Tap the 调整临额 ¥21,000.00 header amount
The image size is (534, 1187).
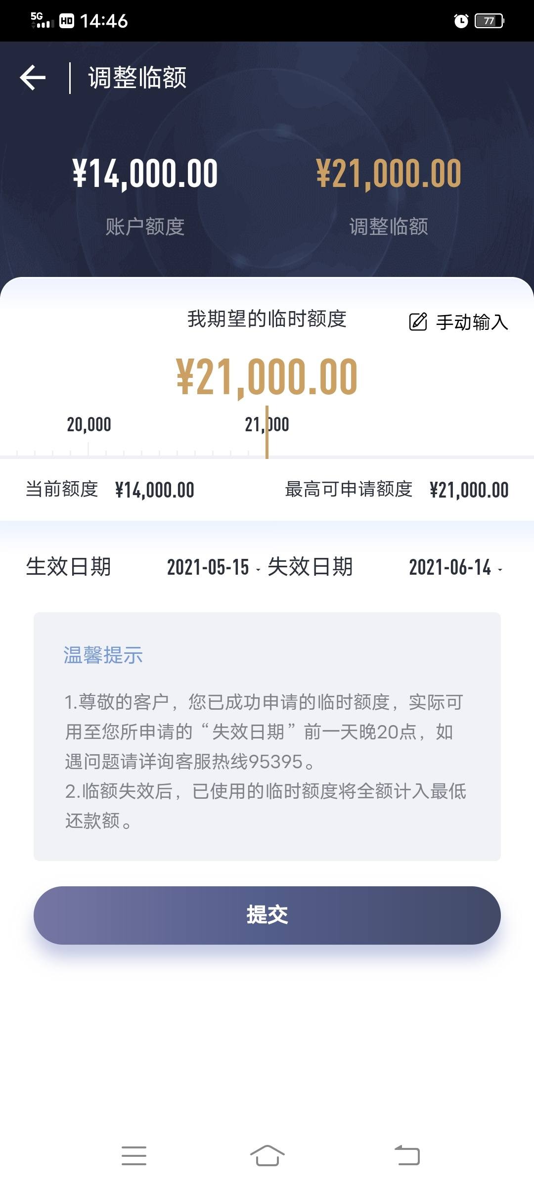pos(389,174)
